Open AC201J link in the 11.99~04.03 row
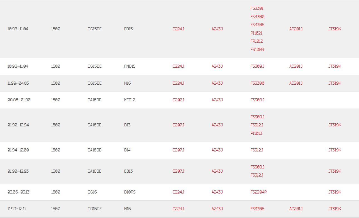Viewport: 359px width, 218px height. (x=296, y=83)
